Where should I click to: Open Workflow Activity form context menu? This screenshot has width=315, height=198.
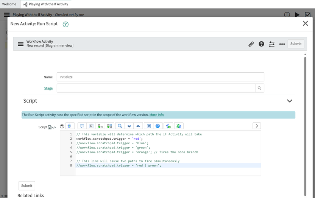pos(20,44)
